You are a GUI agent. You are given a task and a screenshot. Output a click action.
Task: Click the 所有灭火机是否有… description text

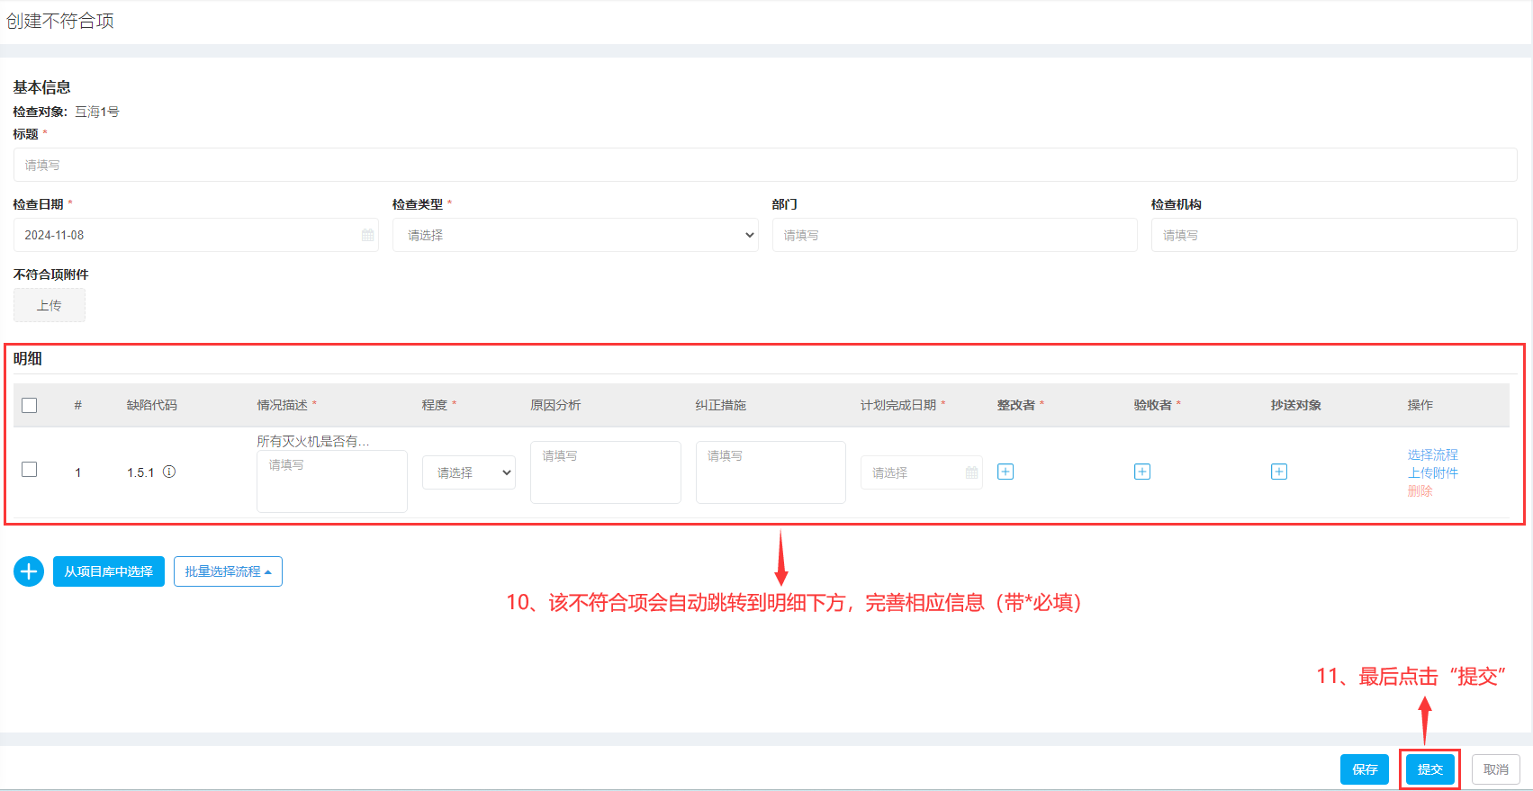[x=313, y=441]
